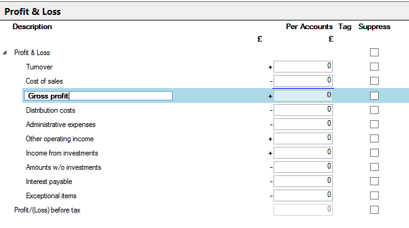The width and height of the screenshot is (409, 228).
Task: Tick Suppress checkbox for Exceptional items
Action: pos(374,195)
